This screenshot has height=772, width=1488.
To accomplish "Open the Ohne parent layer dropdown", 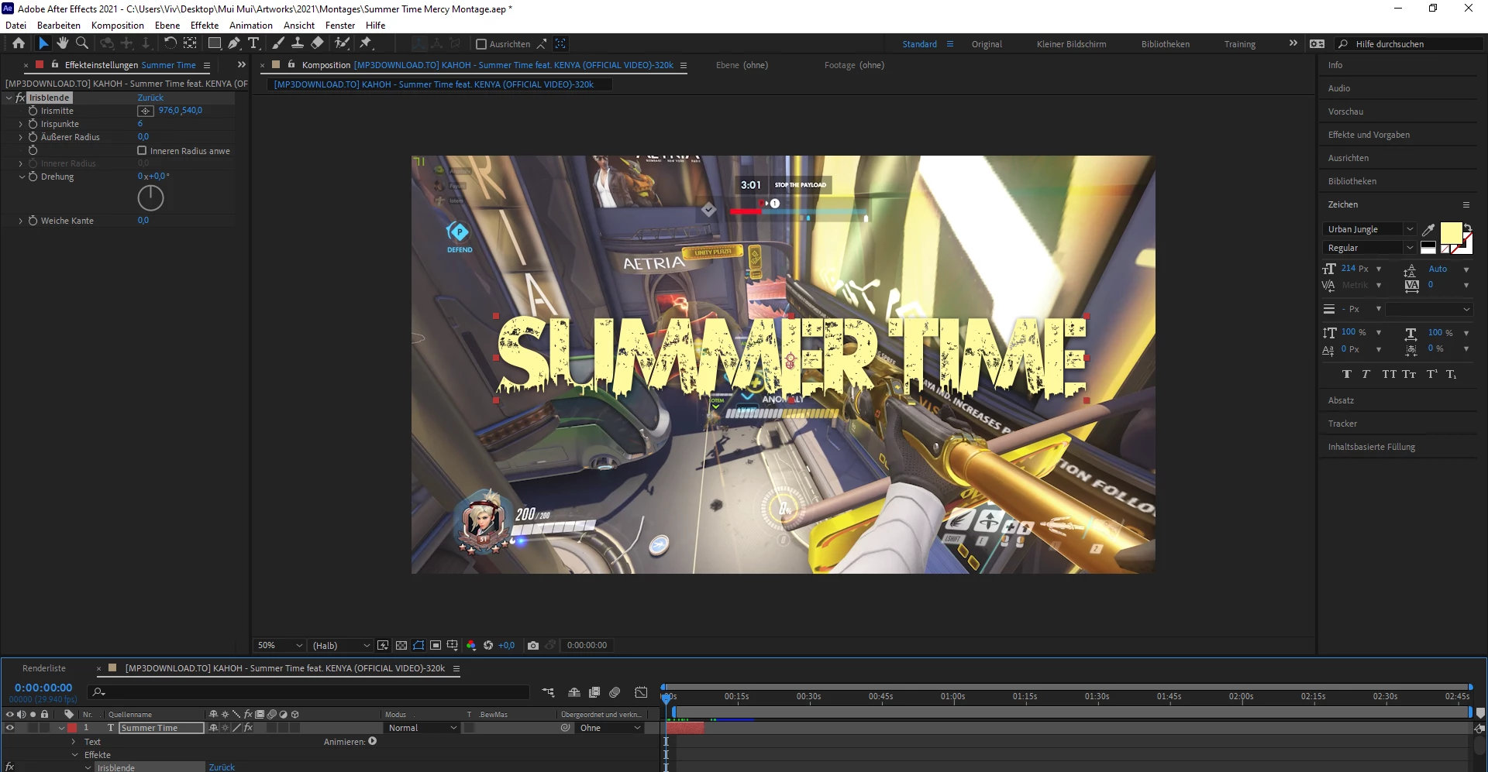I will pos(610,728).
